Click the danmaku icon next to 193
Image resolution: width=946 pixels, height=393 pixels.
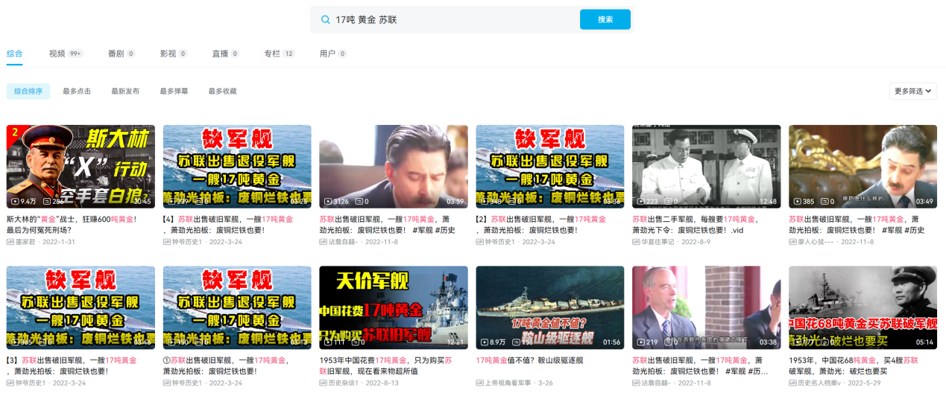click(x=516, y=342)
